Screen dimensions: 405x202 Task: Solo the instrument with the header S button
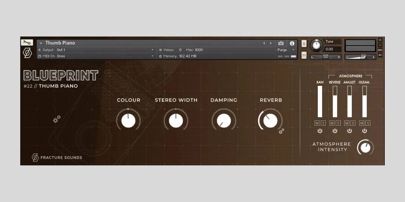304,44
